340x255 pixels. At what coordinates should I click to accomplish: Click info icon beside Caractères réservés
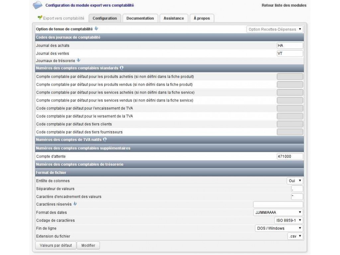pyautogui.click(x=75, y=204)
